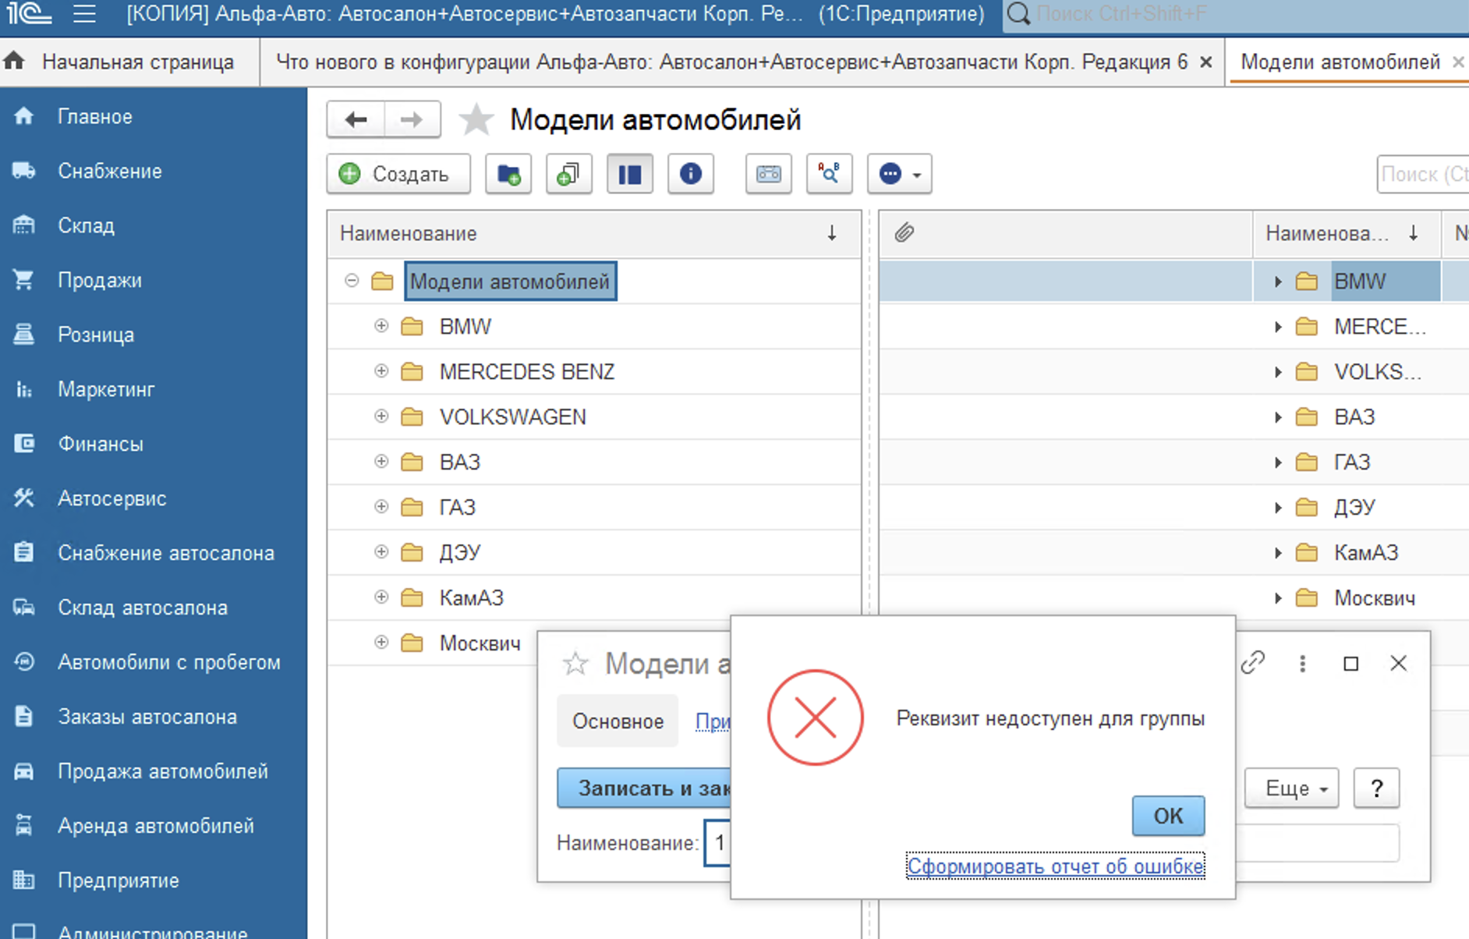Open Заказы автосалона section
Image resolution: width=1469 pixels, height=939 pixels.
point(147,717)
